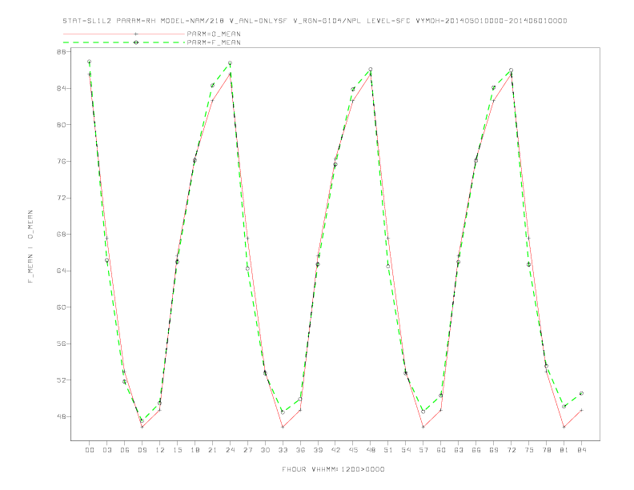The height and width of the screenshot is (490, 634).
Task: Click 'PARAM=RH' in the chart title
Action: (136, 21)
